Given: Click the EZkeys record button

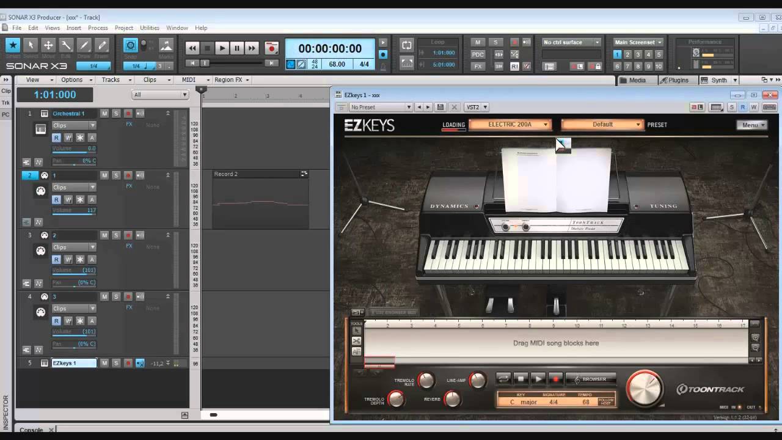Looking at the screenshot, I should (556, 379).
